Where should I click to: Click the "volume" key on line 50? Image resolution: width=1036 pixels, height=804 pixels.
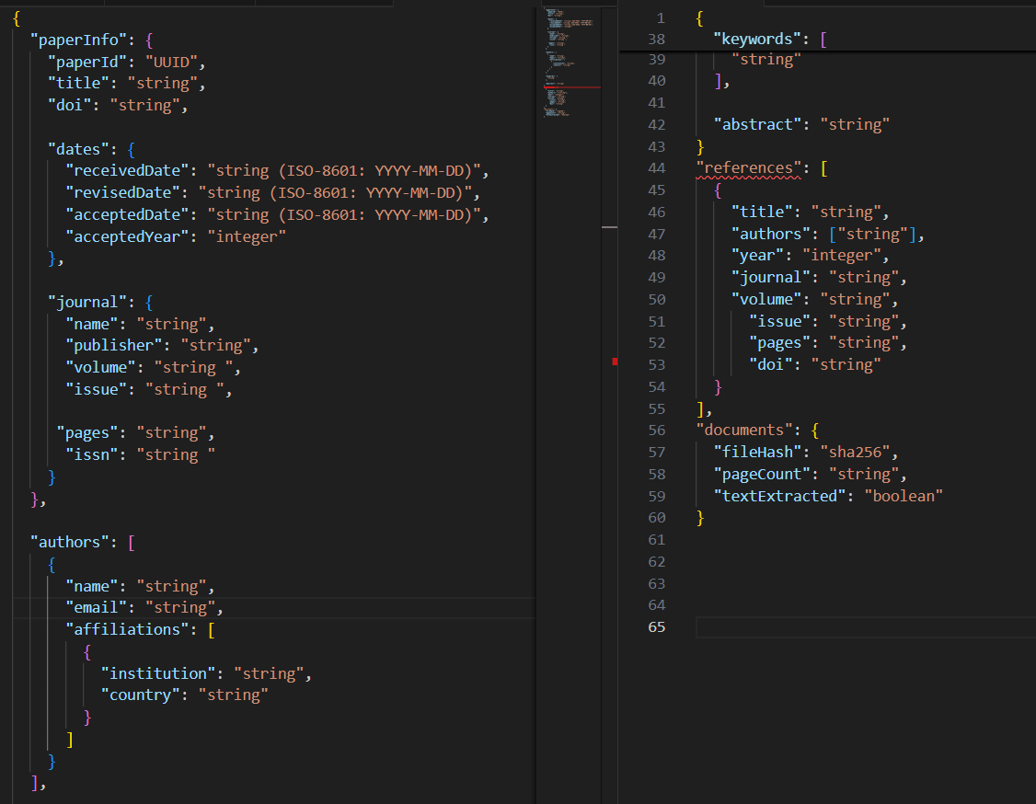coord(766,300)
